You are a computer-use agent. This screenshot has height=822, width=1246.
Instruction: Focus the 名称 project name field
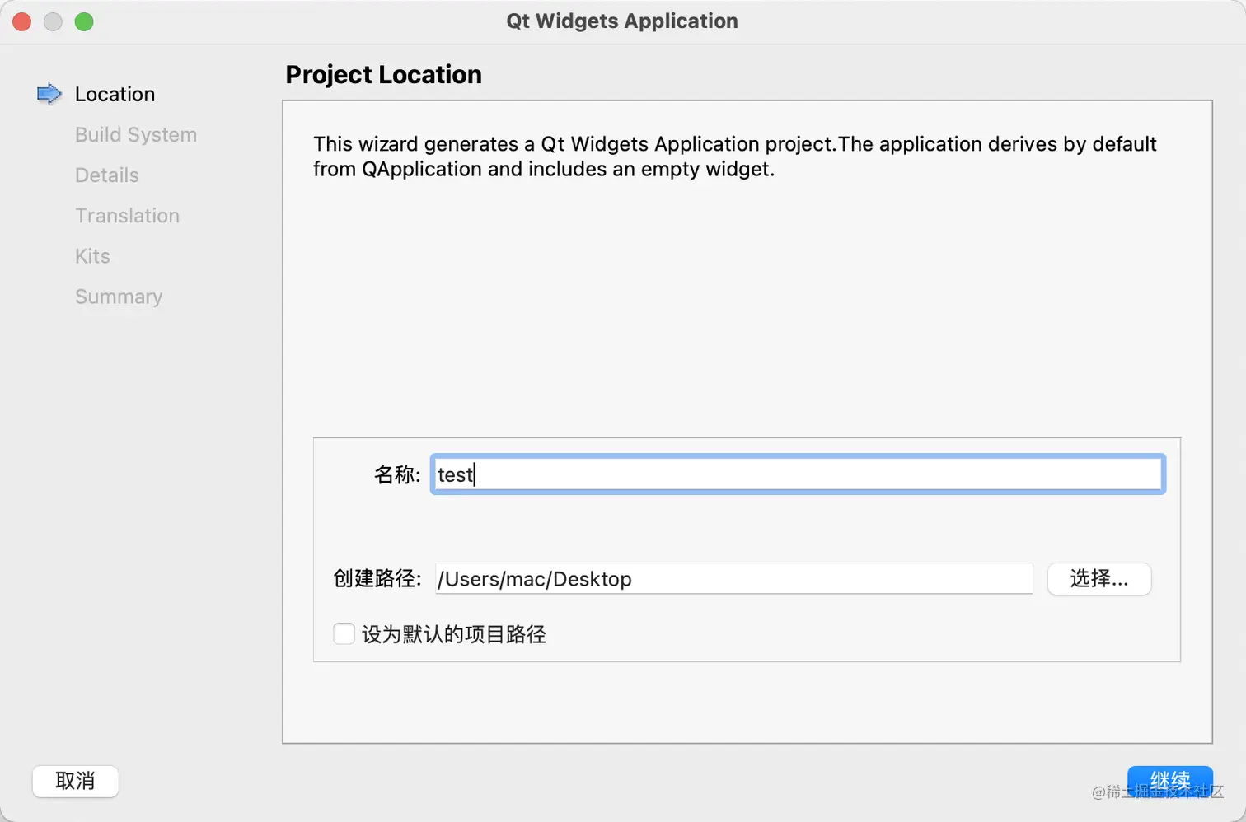pos(798,474)
